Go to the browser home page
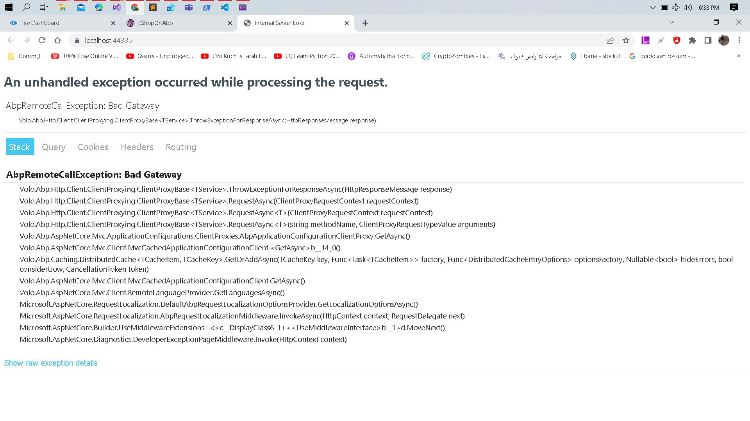This screenshot has height=421, width=750. coord(58,40)
